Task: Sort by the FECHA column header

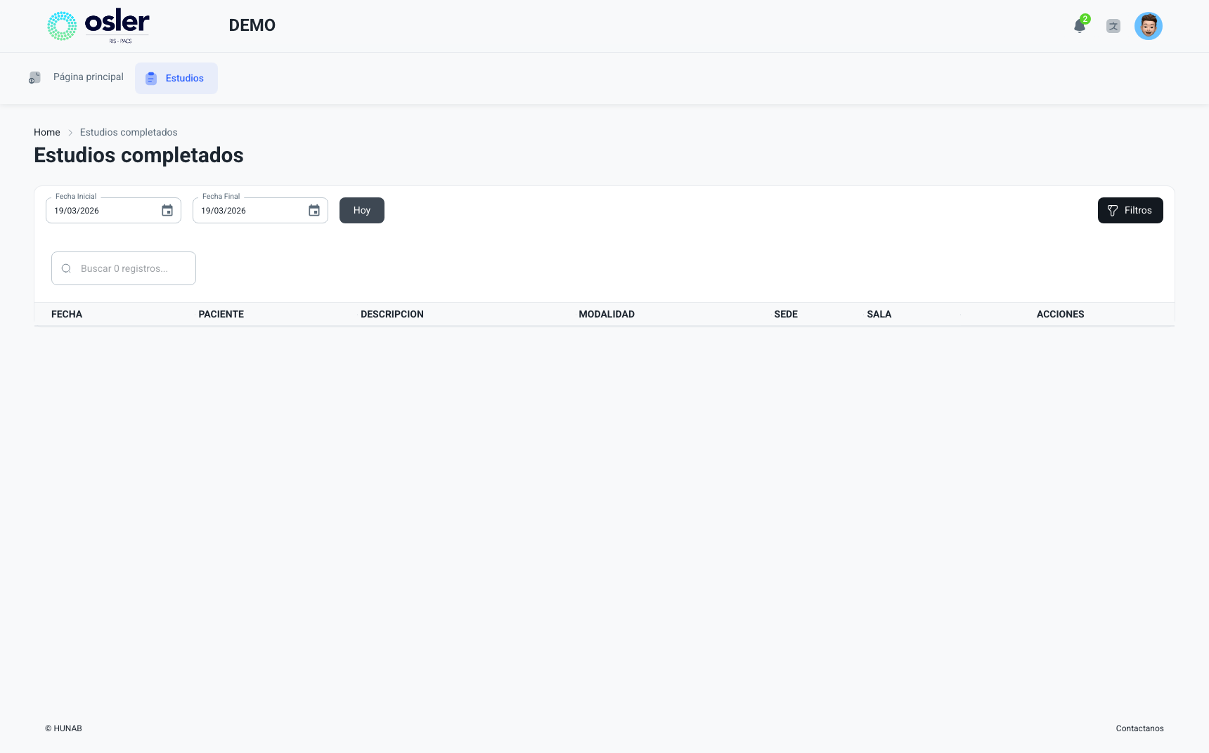Action: pyautogui.click(x=67, y=314)
